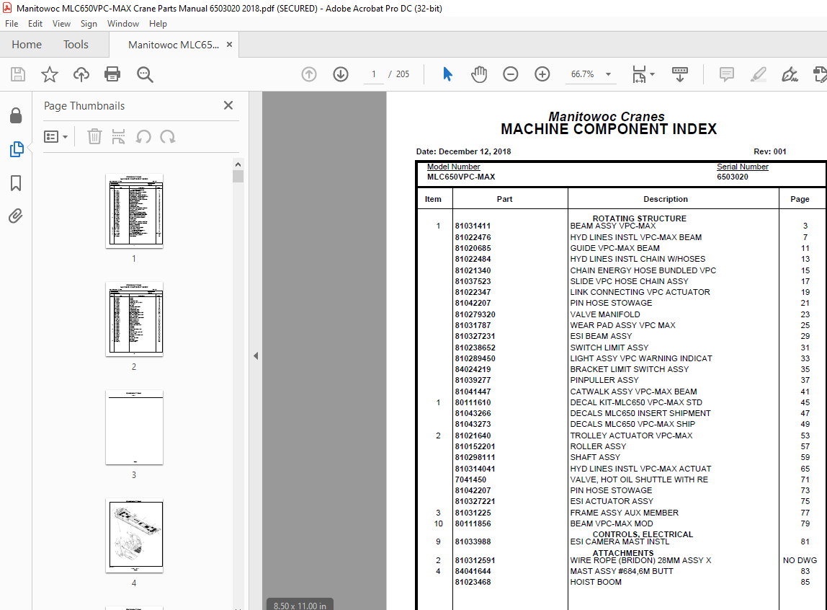
Task: Select the blank page 3 thumbnail
Action: coord(134,428)
